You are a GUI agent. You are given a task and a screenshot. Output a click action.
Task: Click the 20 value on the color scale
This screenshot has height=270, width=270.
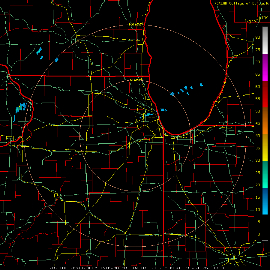(x=258, y=185)
